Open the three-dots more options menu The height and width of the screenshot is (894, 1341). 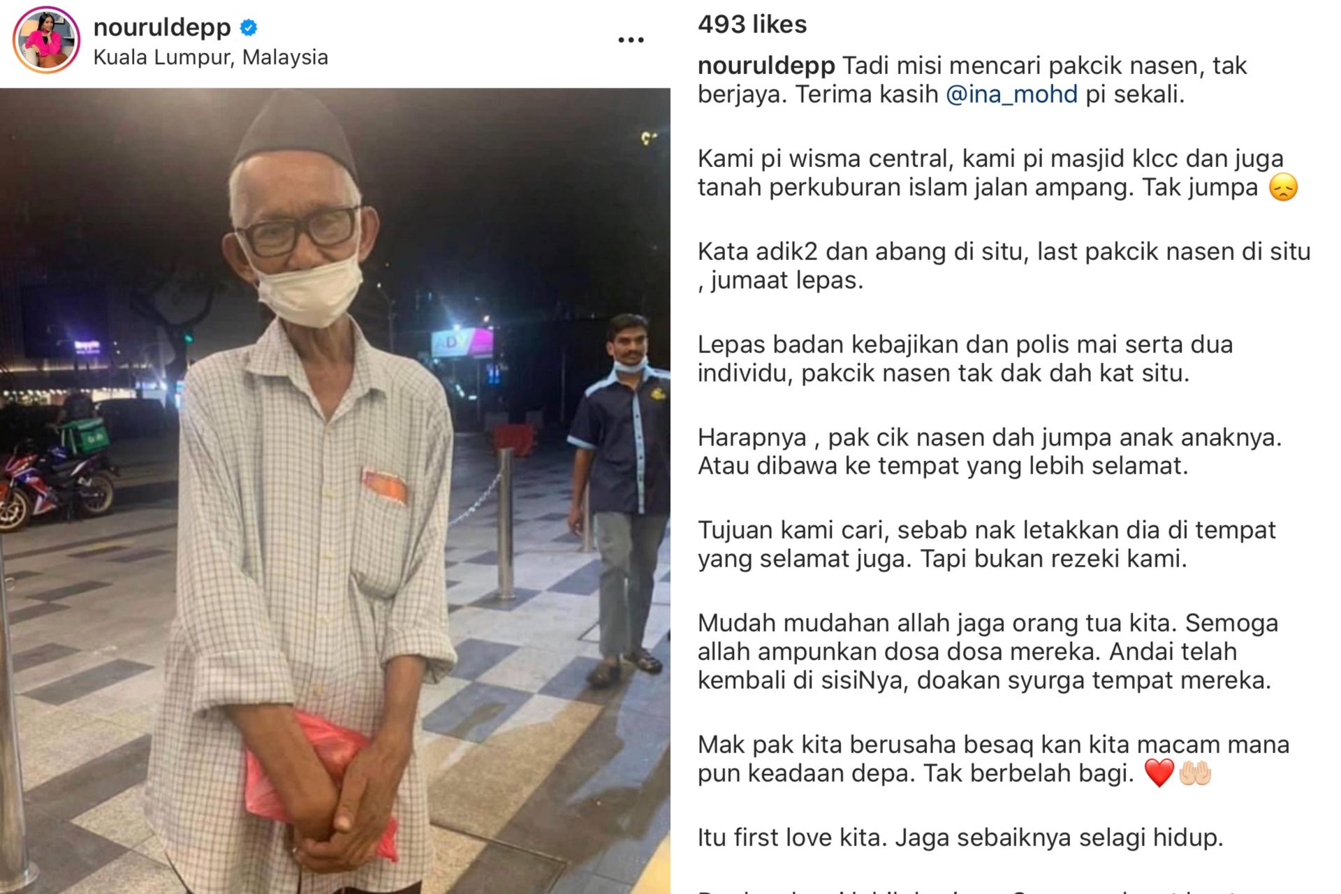[631, 40]
